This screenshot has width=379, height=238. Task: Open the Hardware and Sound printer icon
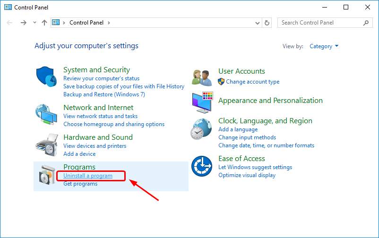pyautogui.click(x=47, y=145)
